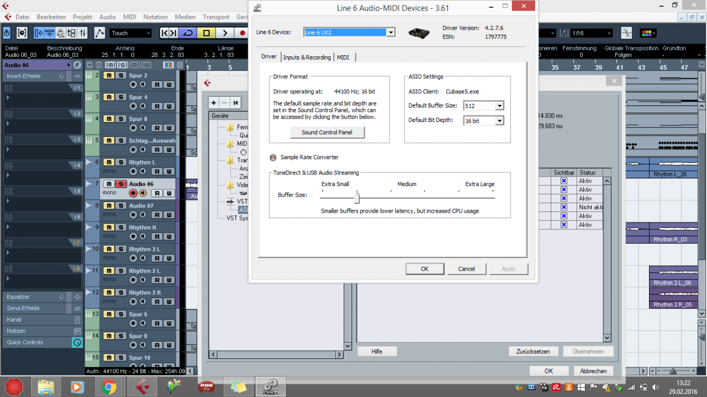Click the automation curve icon beside Touch
Image resolution: width=707 pixels, height=397 pixels.
tap(99, 33)
